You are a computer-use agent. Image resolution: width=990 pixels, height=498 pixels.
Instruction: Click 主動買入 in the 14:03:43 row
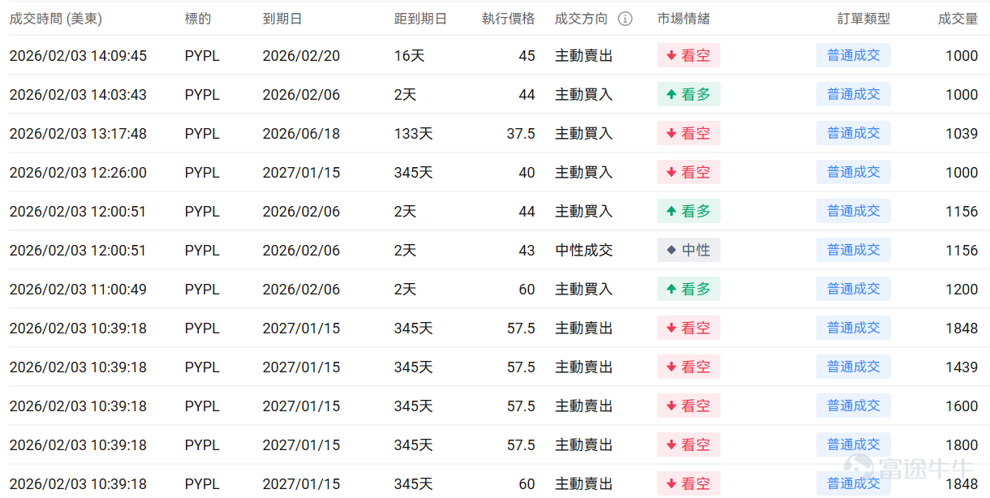(x=584, y=95)
